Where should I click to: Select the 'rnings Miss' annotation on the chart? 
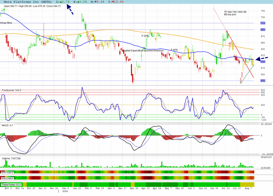(6, 23)
